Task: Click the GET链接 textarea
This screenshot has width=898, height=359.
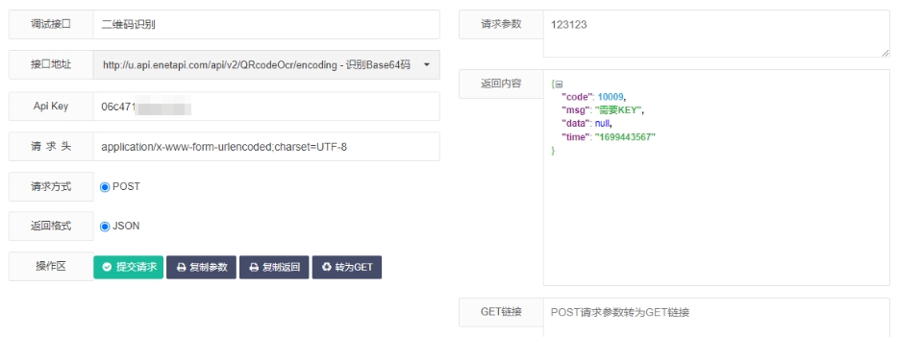Action: pos(716,318)
